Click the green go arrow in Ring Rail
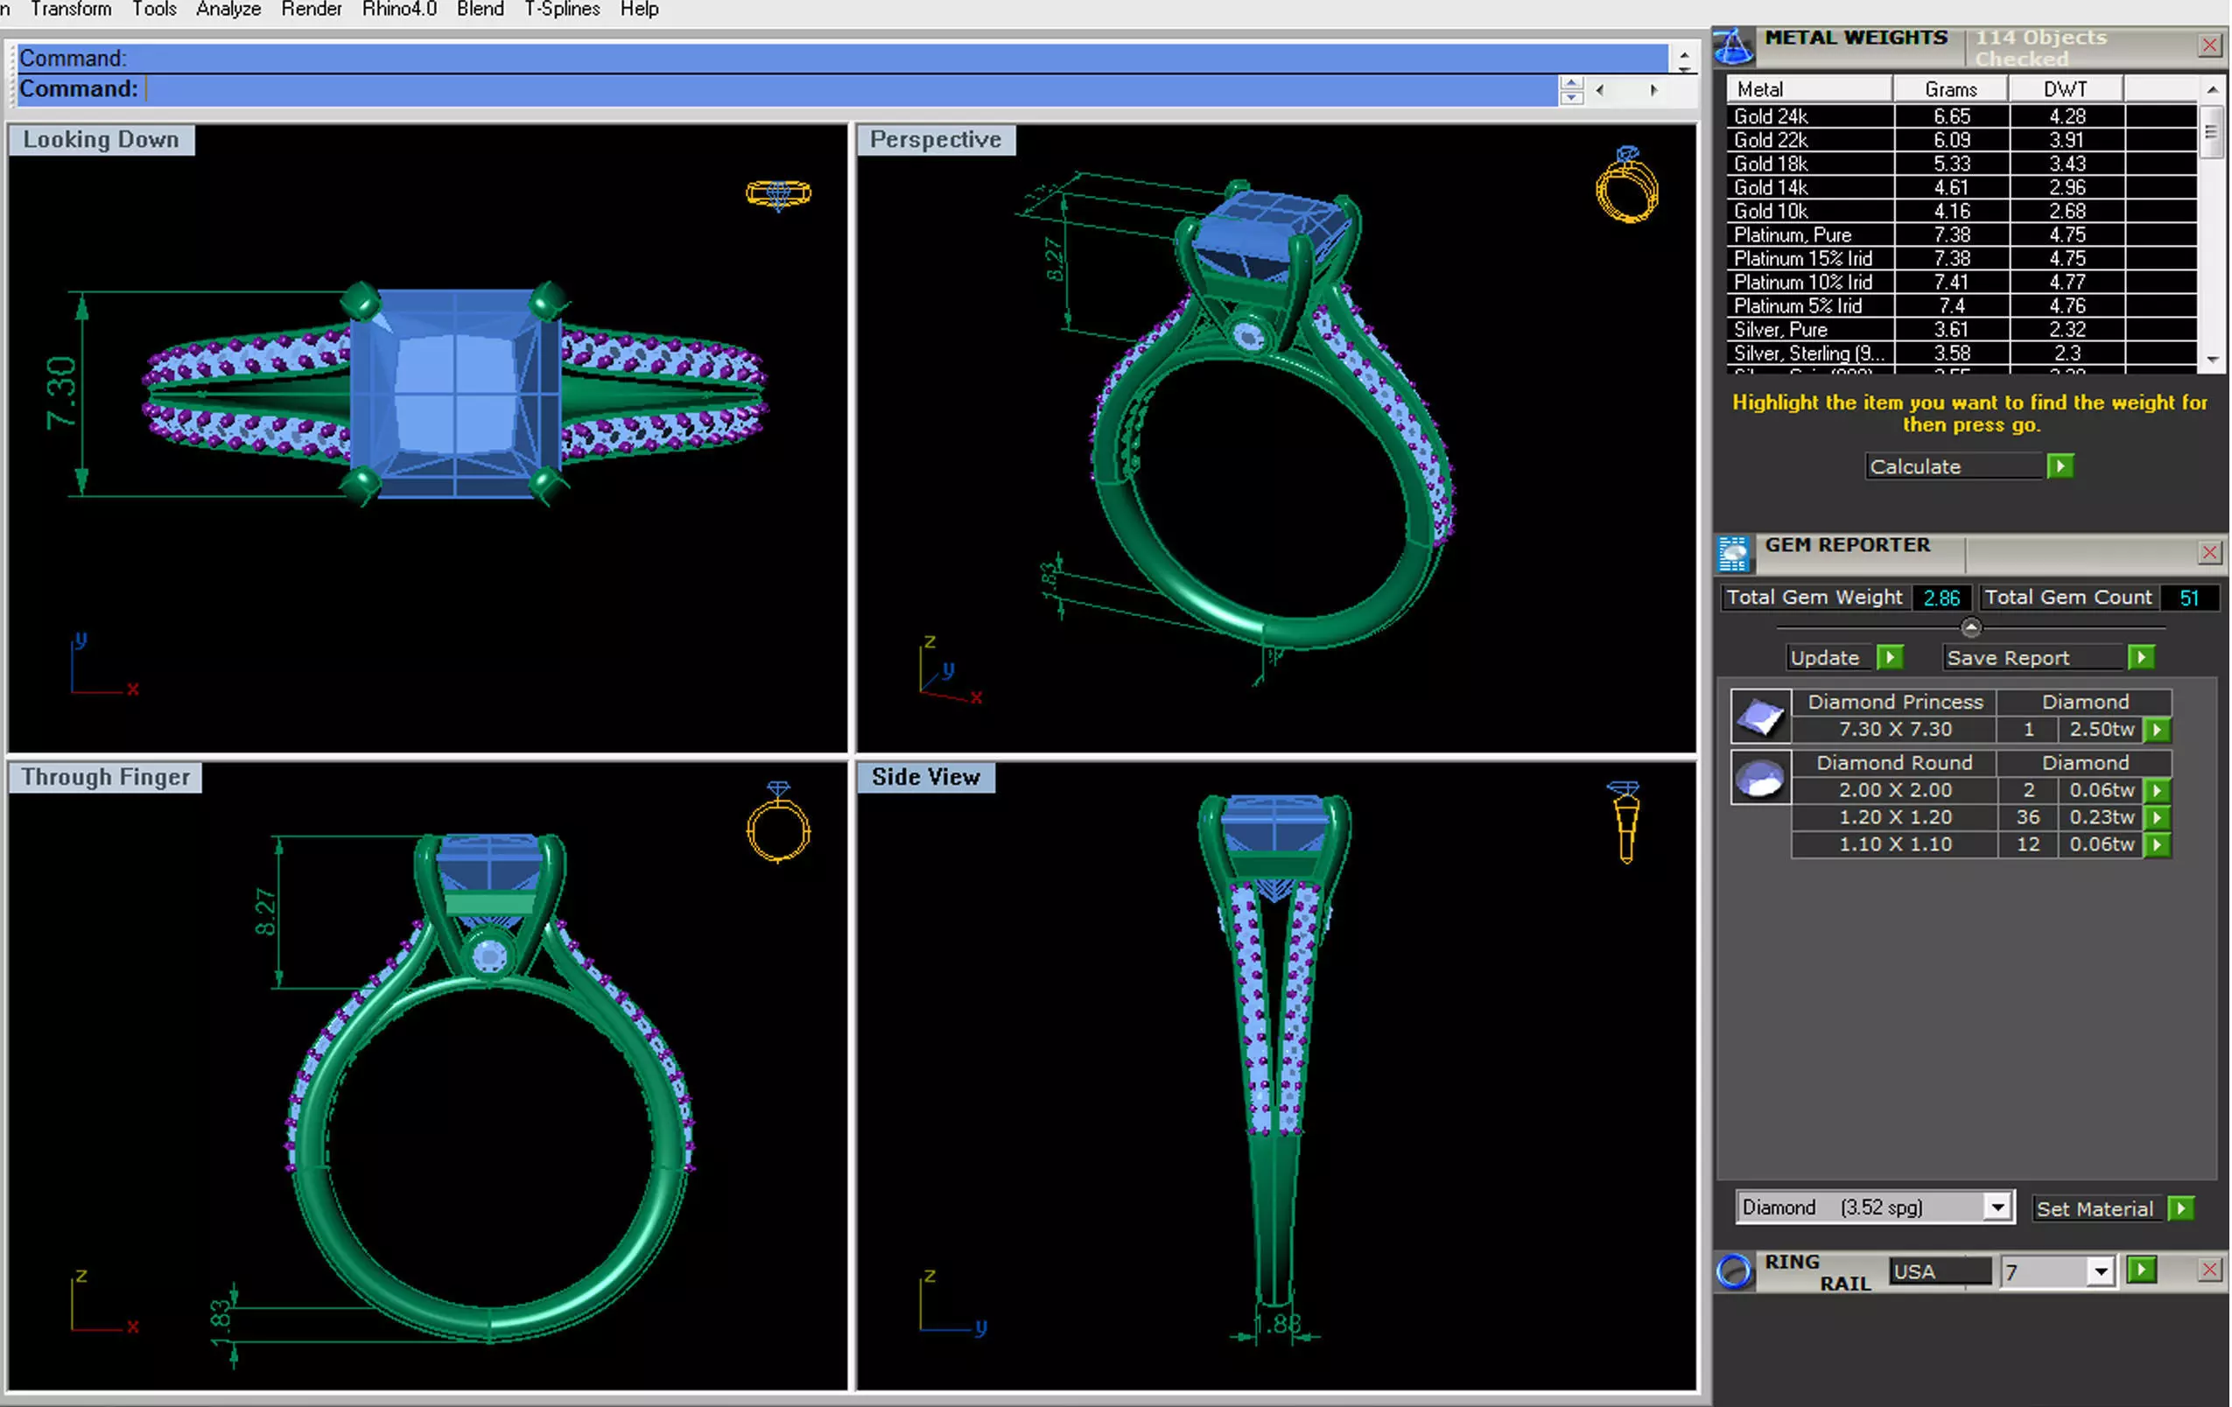The height and width of the screenshot is (1407, 2232). click(2141, 1269)
